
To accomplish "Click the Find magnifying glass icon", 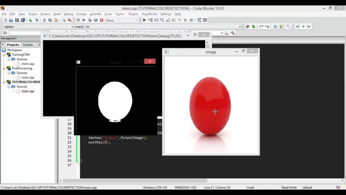I will [64, 20].
